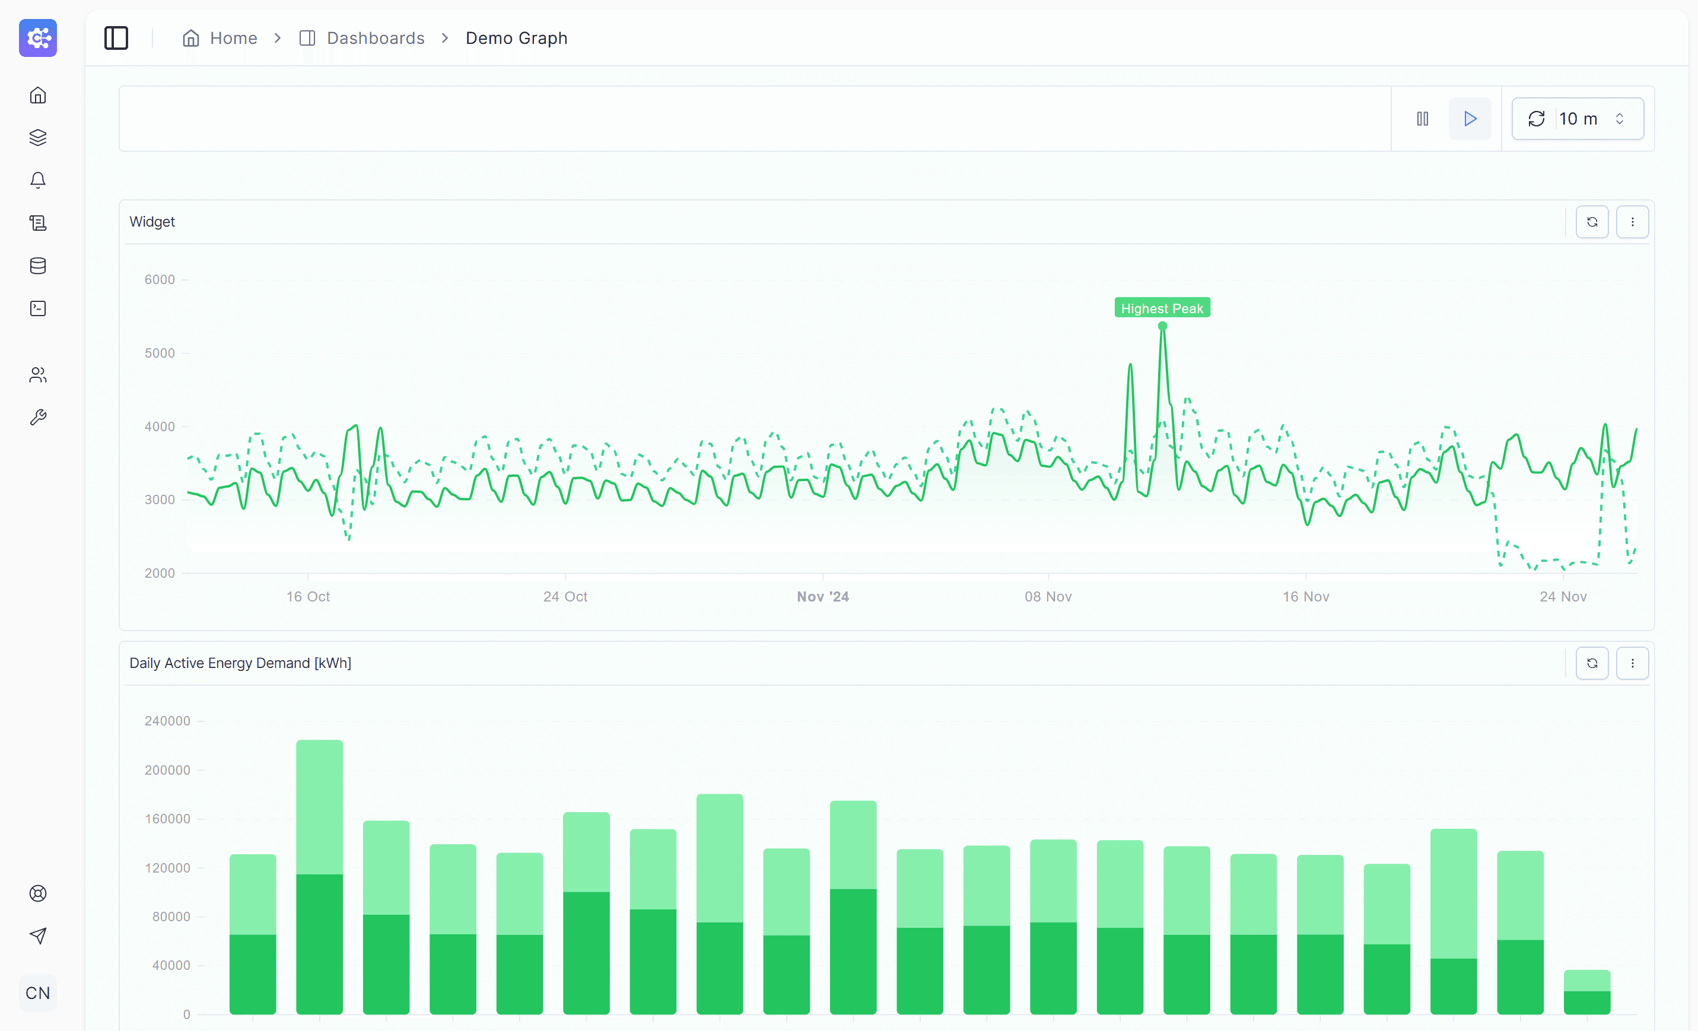Open the CN user avatar menu
1698x1031 pixels.
(38, 993)
